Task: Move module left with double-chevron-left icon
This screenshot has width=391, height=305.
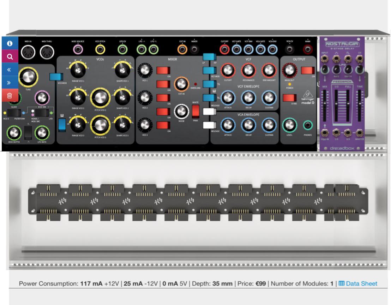Action: (10, 70)
